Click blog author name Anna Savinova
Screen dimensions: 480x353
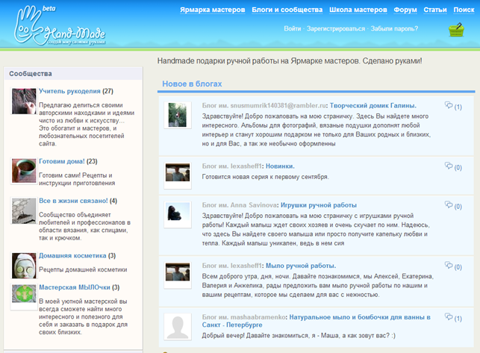coord(254,205)
